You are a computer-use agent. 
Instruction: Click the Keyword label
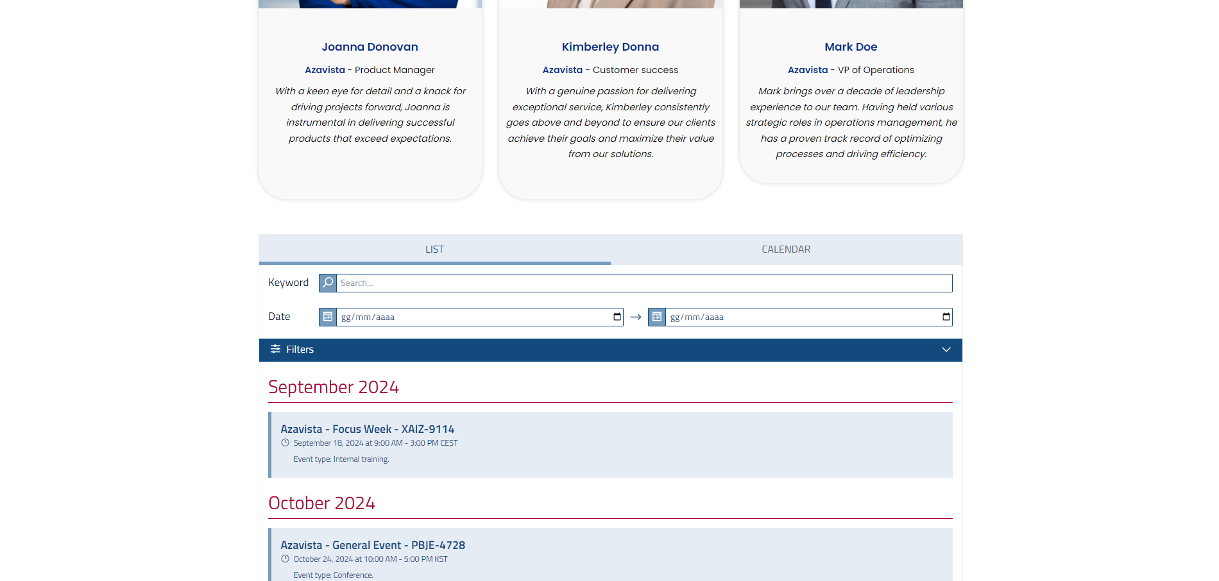coord(288,283)
